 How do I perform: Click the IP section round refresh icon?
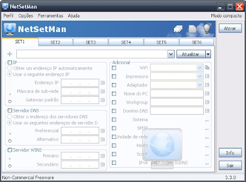point(10,101)
